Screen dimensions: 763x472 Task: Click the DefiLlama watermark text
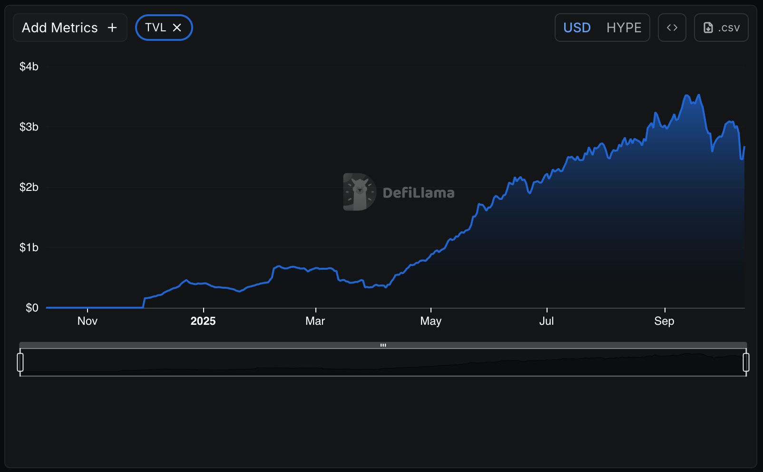pos(418,193)
